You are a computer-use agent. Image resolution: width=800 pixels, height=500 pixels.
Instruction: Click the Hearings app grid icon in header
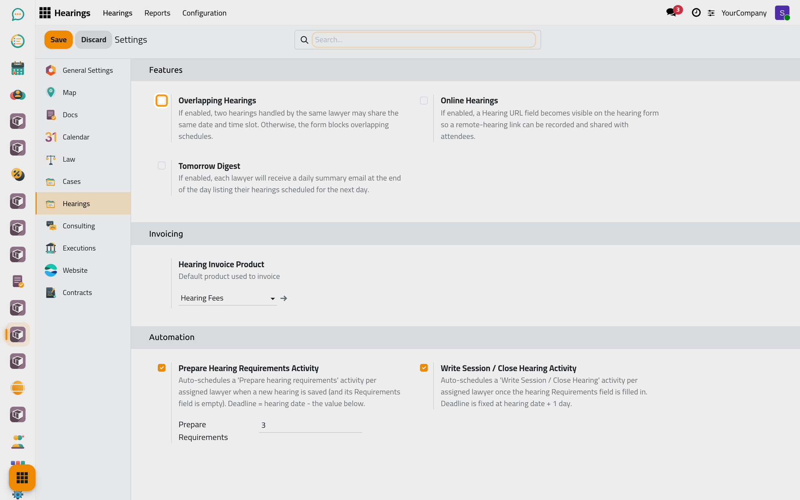[x=45, y=13]
